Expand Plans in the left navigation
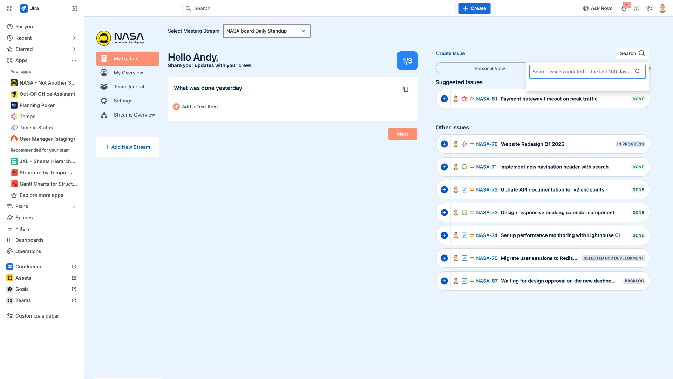The height and width of the screenshot is (379, 673). [74, 206]
